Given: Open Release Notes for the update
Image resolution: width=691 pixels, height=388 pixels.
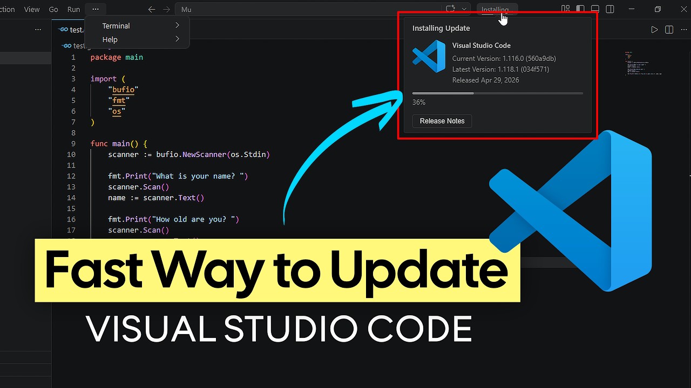Looking at the screenshot, I should coord(442,121).
